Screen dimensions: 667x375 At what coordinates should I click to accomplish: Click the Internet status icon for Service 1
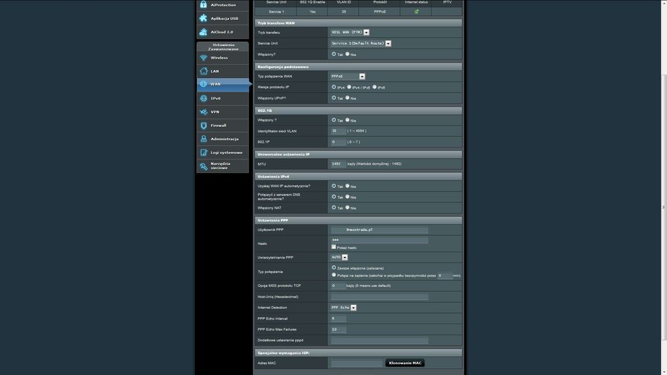[417, 11]
